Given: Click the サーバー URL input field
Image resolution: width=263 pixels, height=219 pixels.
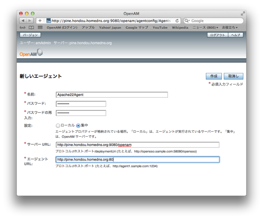Looking at the screenshot, I should click(137, 145).
